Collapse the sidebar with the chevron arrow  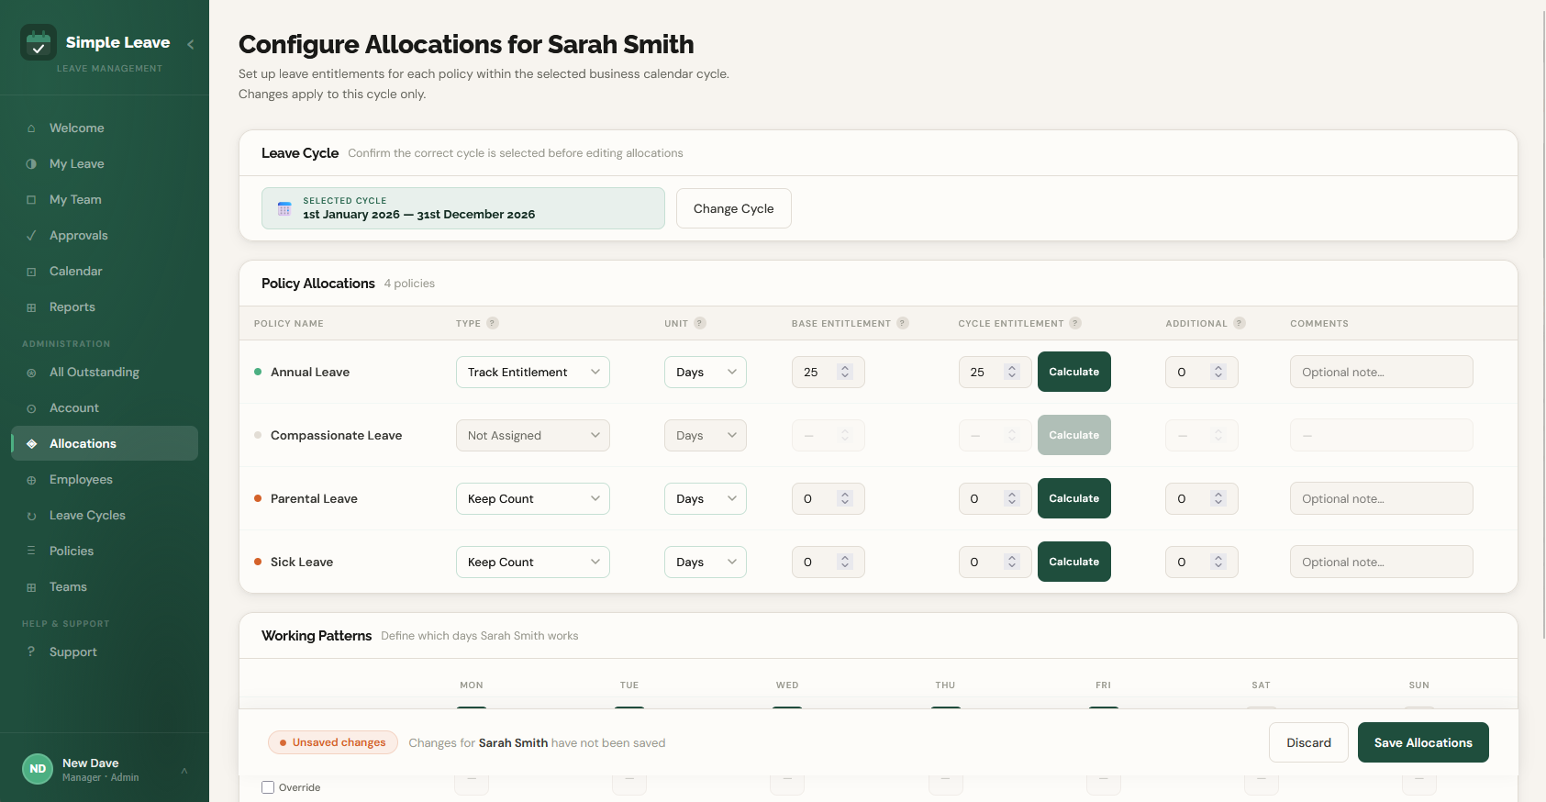click(x=190, y=44)
